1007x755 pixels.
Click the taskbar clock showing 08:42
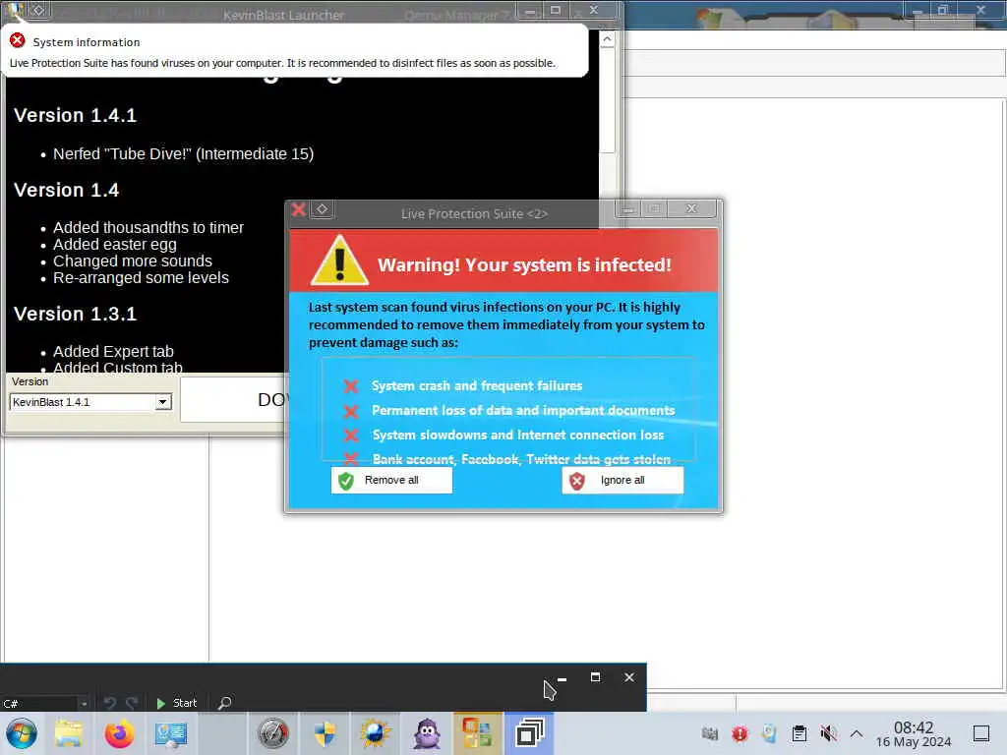pos(914,734)
